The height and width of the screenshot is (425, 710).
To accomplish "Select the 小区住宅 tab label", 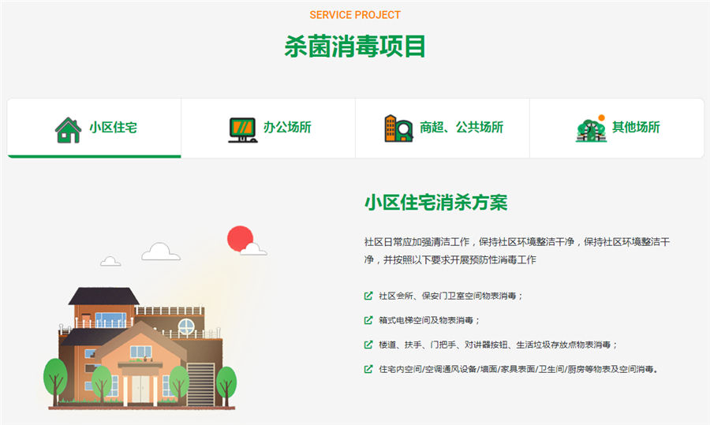I will (113, 128).
